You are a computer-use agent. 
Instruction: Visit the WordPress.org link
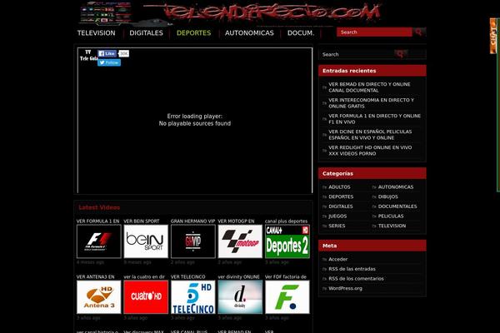(x=345, y=288)
